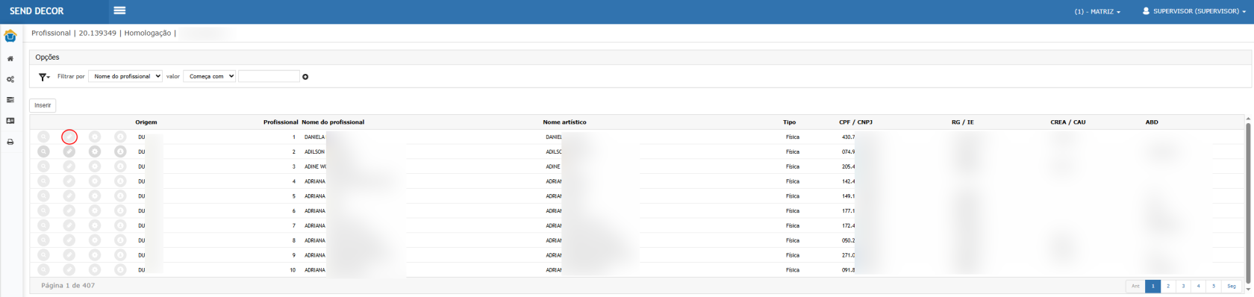The width and height of the screenshot is (1254, 297).
Task: Click the gear icon for professional 1
Action: 95,137
